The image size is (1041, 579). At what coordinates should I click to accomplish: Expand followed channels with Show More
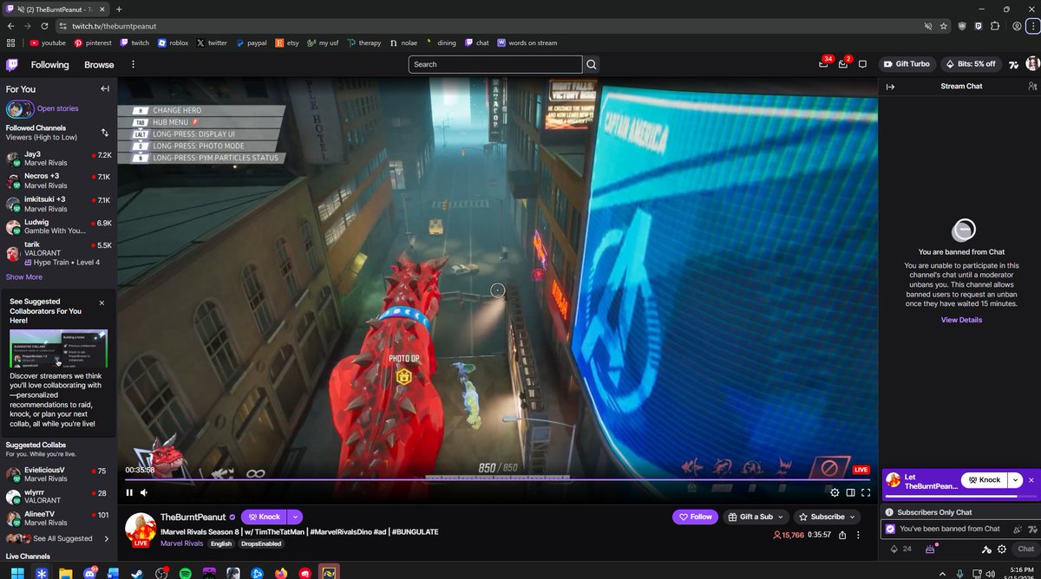[x=24, y=277]
